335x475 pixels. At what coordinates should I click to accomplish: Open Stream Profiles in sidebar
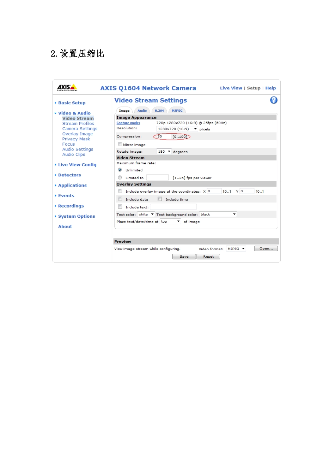click(78, 123)
